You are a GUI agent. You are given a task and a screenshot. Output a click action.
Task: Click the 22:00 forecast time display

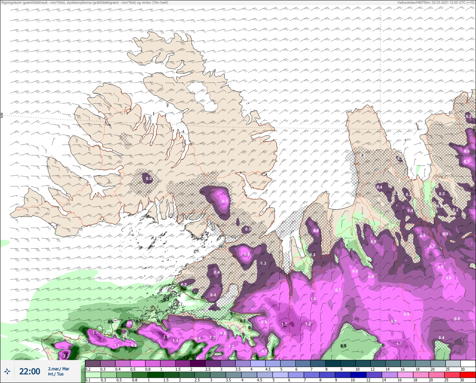[30, 371]
